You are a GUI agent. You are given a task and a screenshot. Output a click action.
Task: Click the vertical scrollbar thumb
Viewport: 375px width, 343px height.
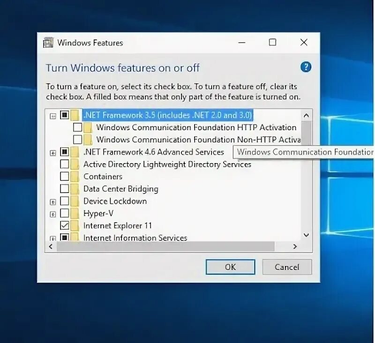pos(306,133)
